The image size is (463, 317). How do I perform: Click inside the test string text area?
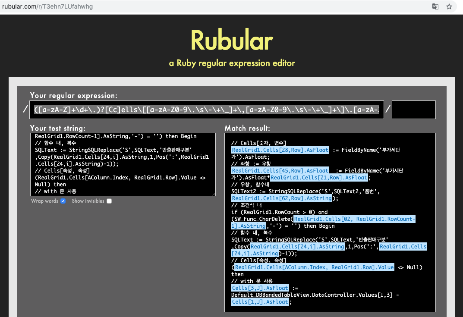[x=123, y=164]
